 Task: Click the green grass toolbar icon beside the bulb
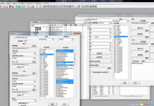coord(33,6)
